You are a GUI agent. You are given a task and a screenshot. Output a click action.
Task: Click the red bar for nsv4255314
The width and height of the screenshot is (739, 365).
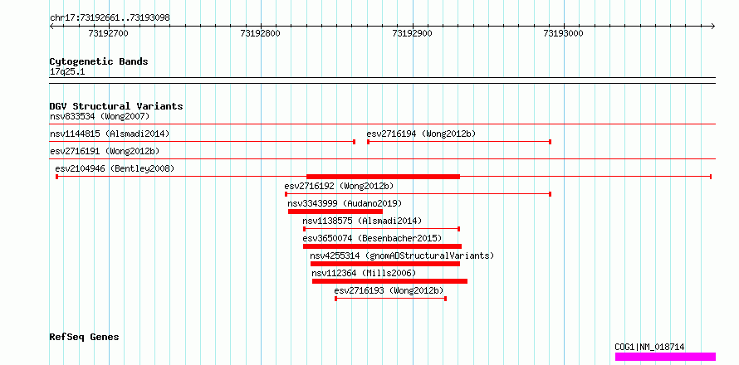point(385,264)
